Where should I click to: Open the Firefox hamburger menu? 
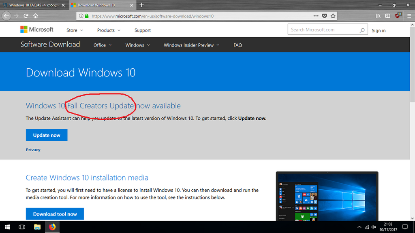tap(409, 16)
